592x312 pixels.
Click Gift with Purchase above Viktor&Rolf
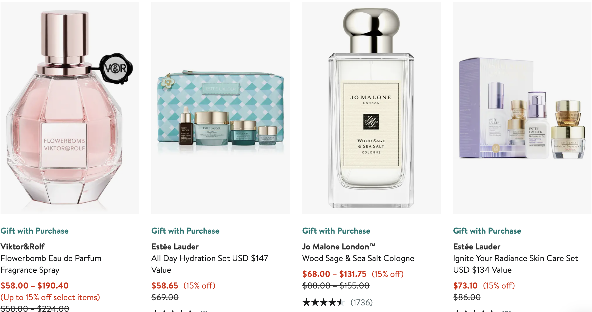35,231
